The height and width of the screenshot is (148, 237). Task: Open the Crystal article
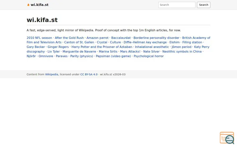[102, 42]
